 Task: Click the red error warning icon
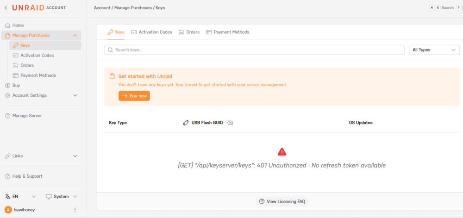click(x=282, y=152)
